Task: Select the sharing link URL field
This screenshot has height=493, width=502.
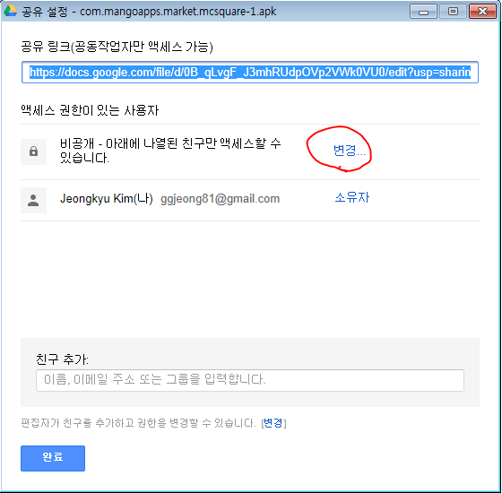Action: [250, 73]
